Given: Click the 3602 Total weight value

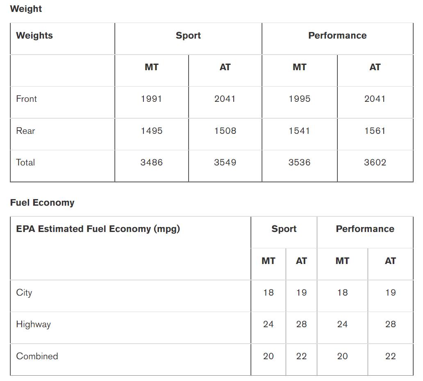Looking at the screenshot, I should 375,162.
